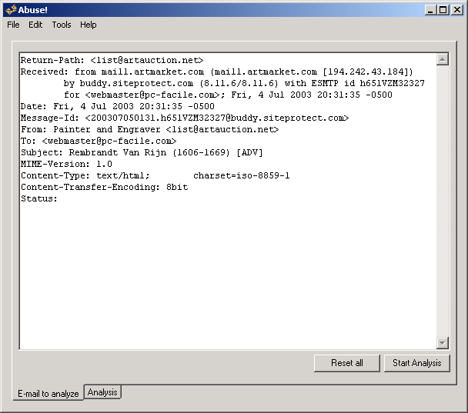Click the Subject line mentioning Rembrandt Van Rijn
Screen dimensions: 468x413
(142, 152)
